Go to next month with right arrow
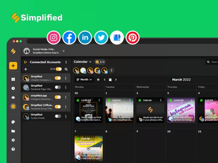Screen dimensions: 218x163 [116, 80]
